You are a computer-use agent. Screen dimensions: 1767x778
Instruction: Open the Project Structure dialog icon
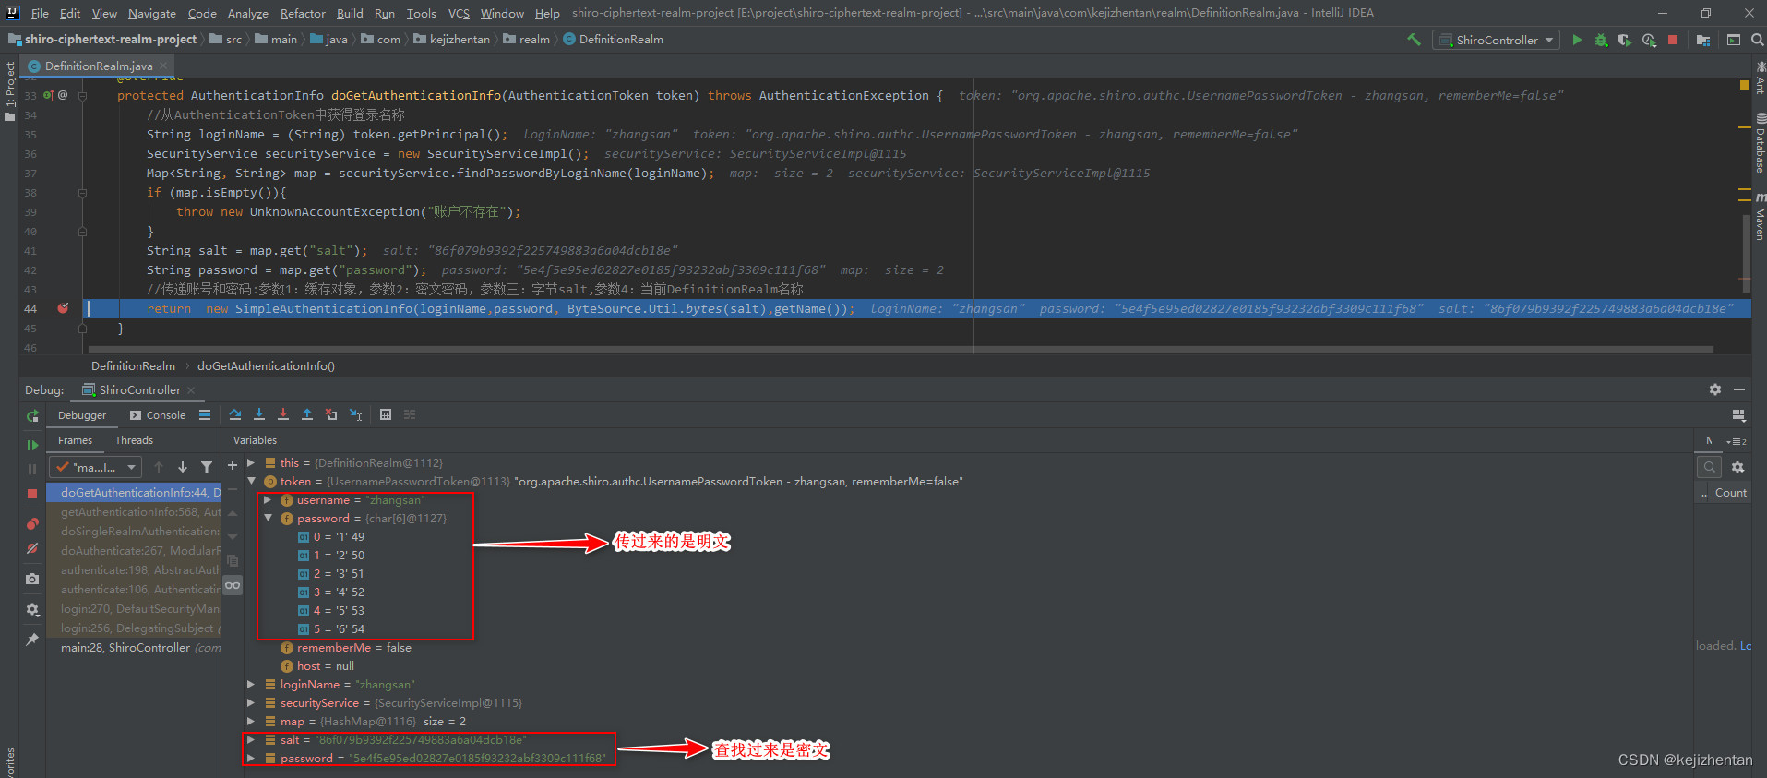pos(1703,40)
